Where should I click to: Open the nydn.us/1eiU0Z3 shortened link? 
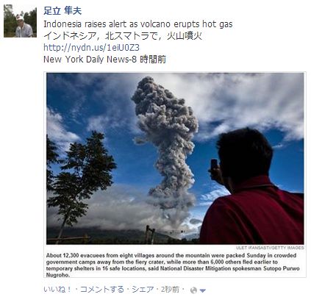tap(91, 47)
